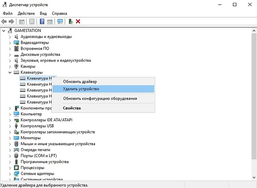Screen dimensions: 257x188
Task: Open the Вид menu
Action: pyautogui.click(x=43, y=13)
